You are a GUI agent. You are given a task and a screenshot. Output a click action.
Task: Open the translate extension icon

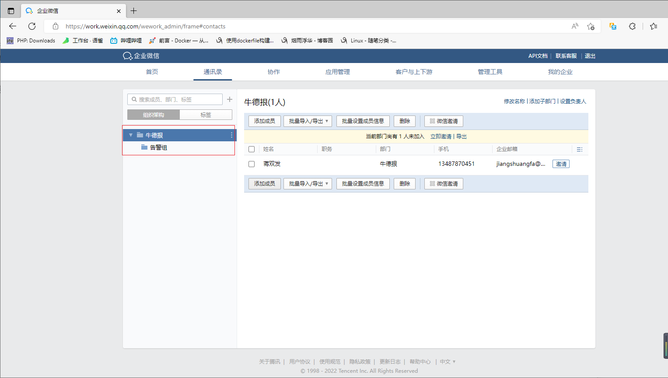[x=613, y=26]
